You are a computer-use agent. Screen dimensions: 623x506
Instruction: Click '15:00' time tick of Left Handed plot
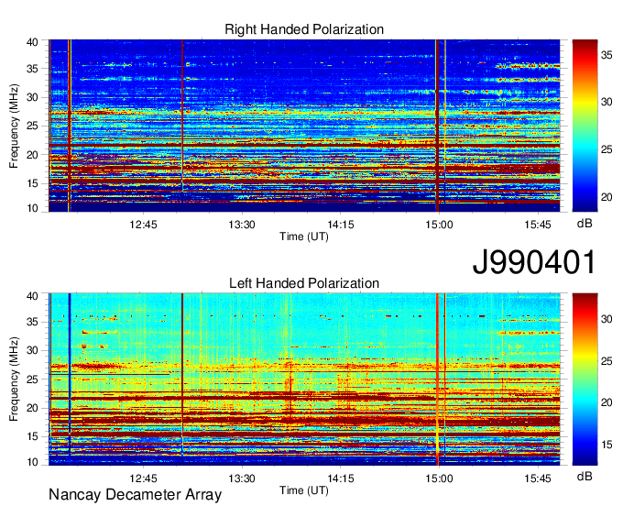[439, 478]
